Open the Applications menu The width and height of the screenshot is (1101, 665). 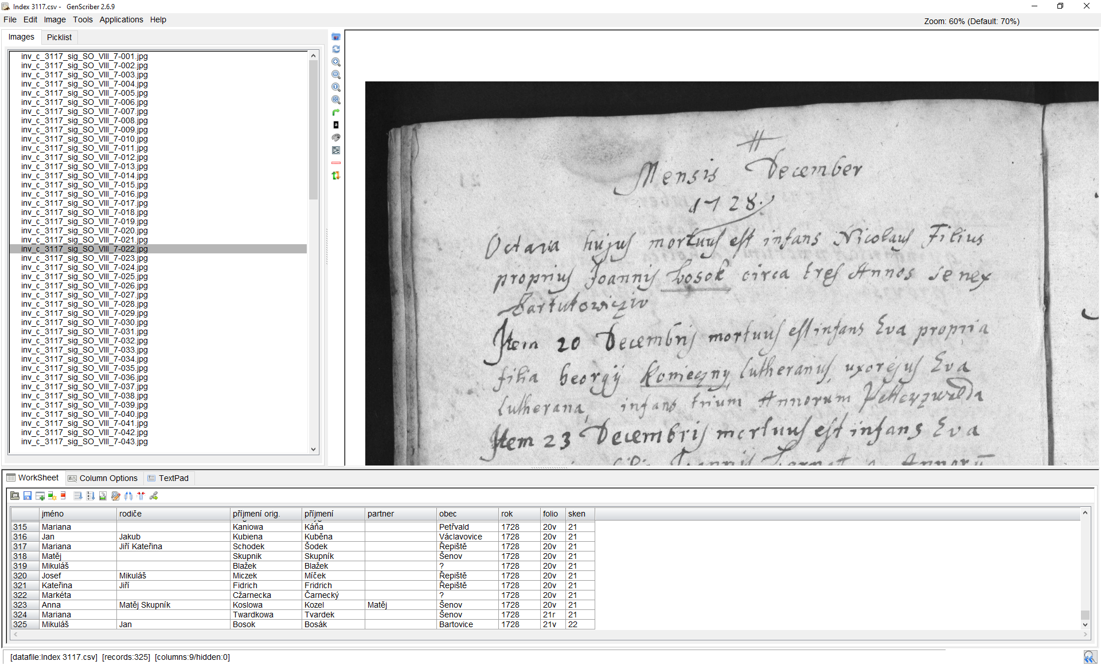[x=121, y=19]
